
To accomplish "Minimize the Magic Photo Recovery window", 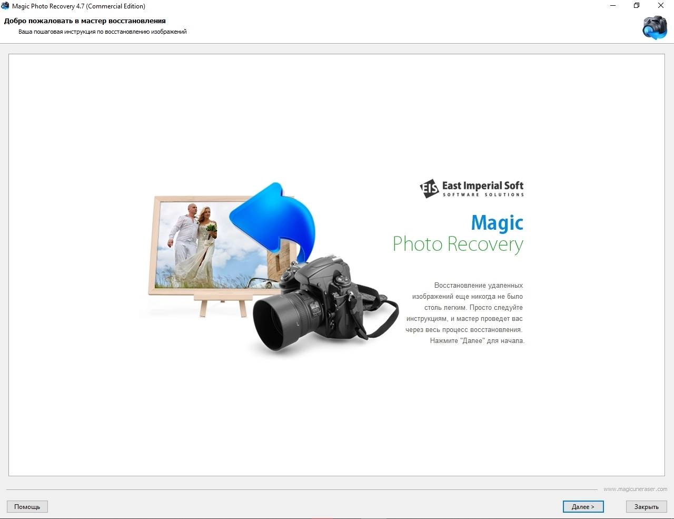I will point(613,6).
